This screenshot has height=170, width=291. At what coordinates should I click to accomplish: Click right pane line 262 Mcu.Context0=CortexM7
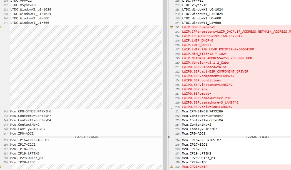(202, 116)
